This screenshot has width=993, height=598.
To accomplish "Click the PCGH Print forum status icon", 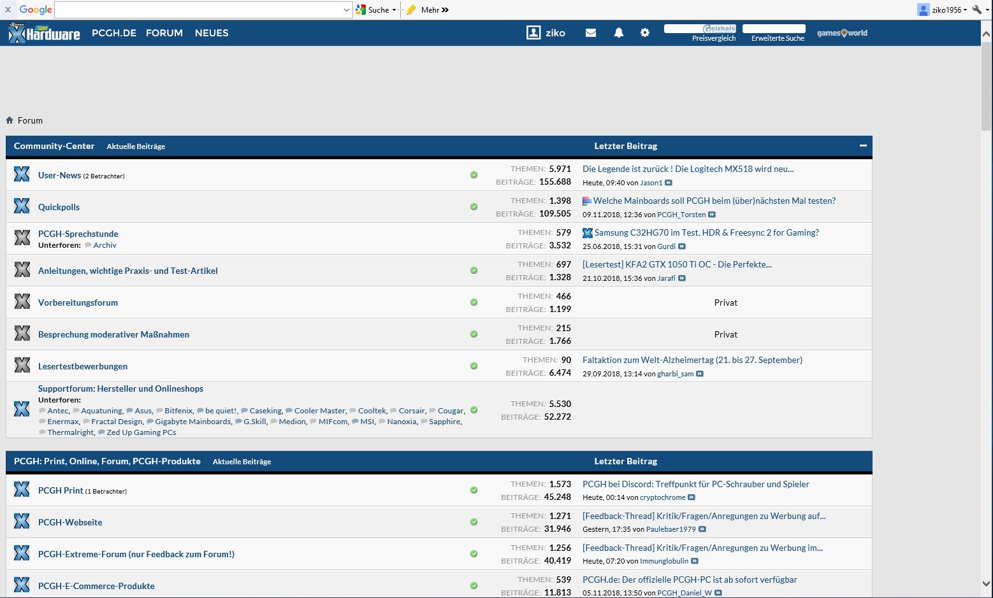I will pos(22,490).
